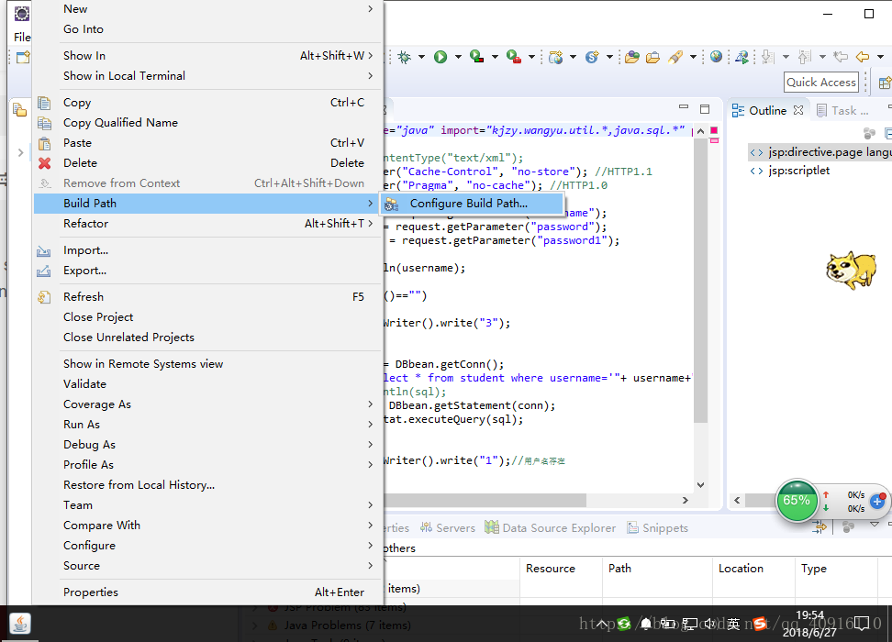This screenshot has width=892, height=642.
Task: Choose Refactor in context menu
Action: (x=207, y=224)
